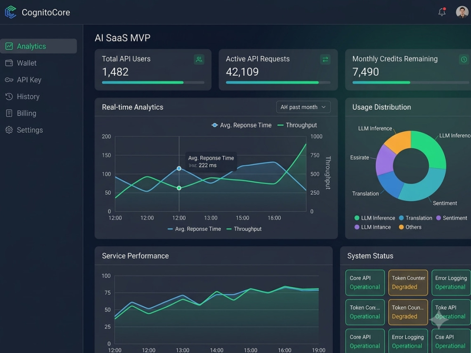Screen dimensions: 471x353
Task: Click the "AI SaaS MVP" page title
Action: click(x=122, y=38)
